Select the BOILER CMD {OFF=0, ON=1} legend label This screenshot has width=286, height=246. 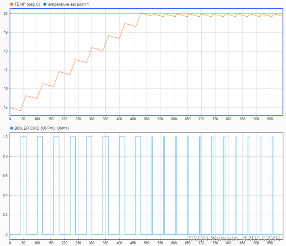tap(42, 128)
